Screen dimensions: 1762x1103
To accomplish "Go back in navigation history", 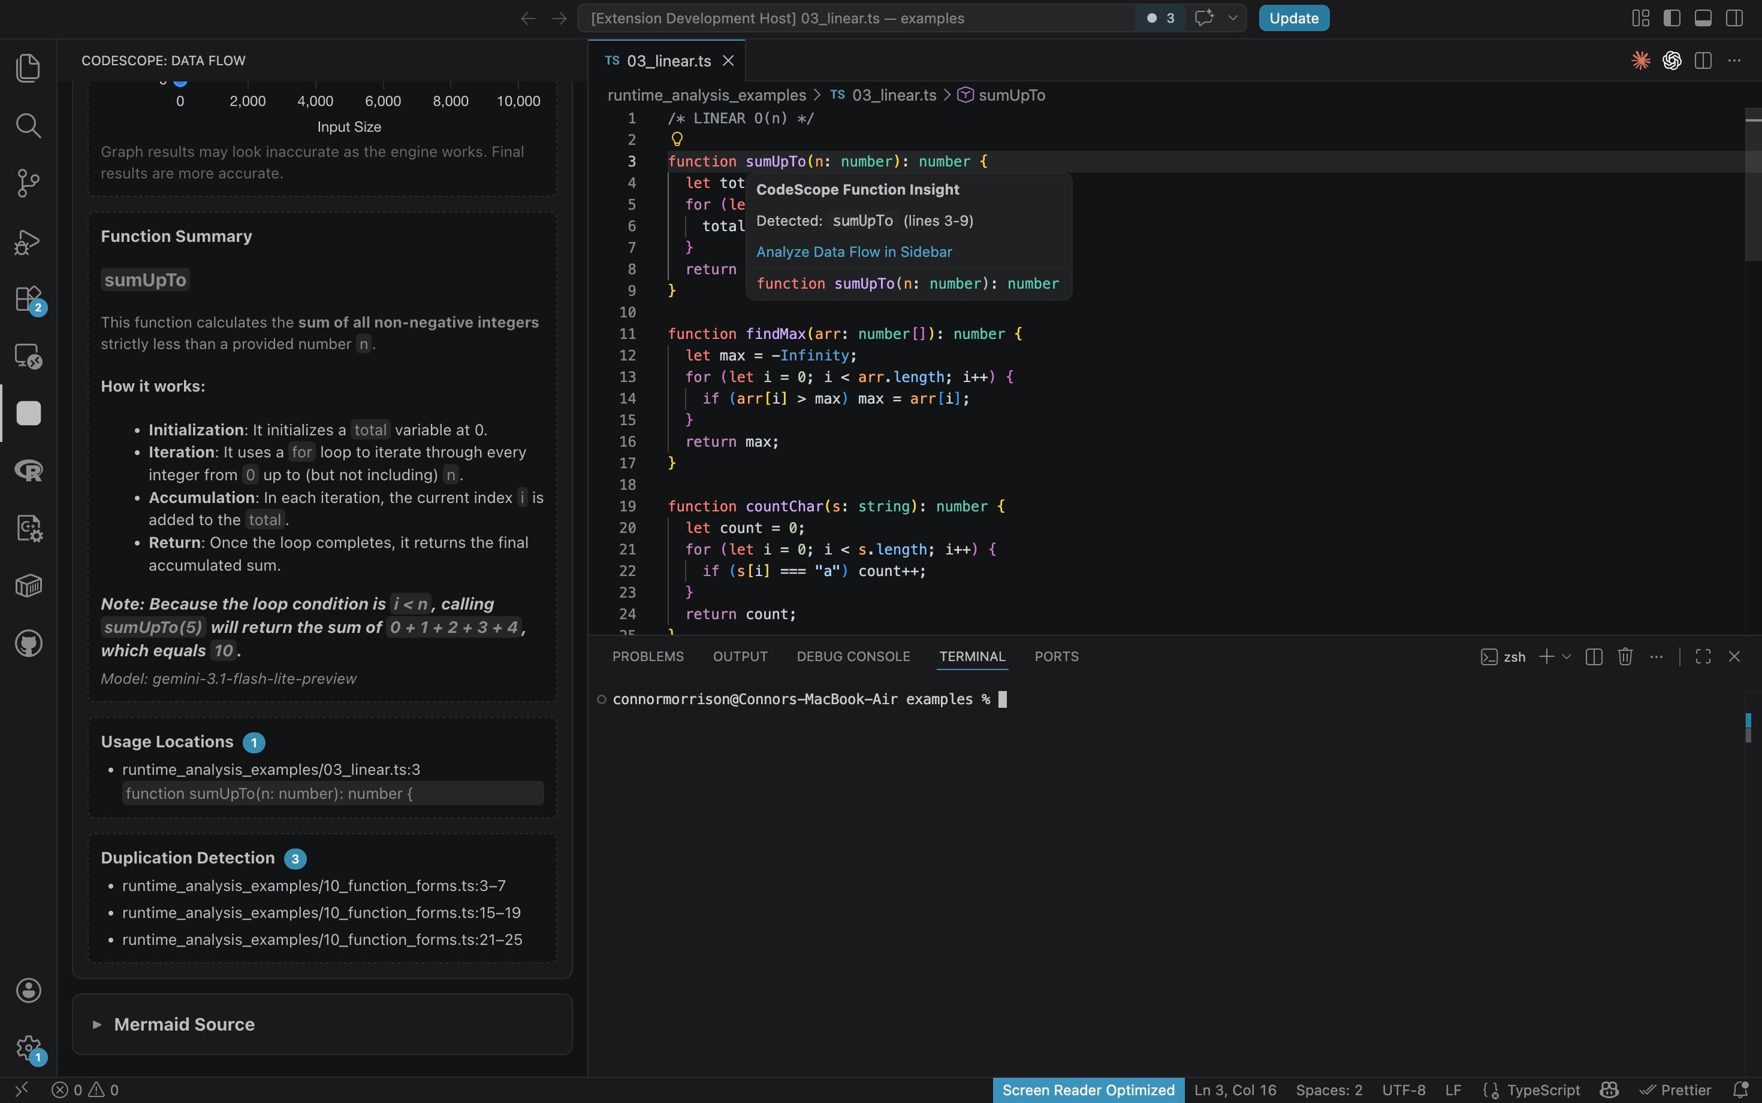I will pos(528,18).
